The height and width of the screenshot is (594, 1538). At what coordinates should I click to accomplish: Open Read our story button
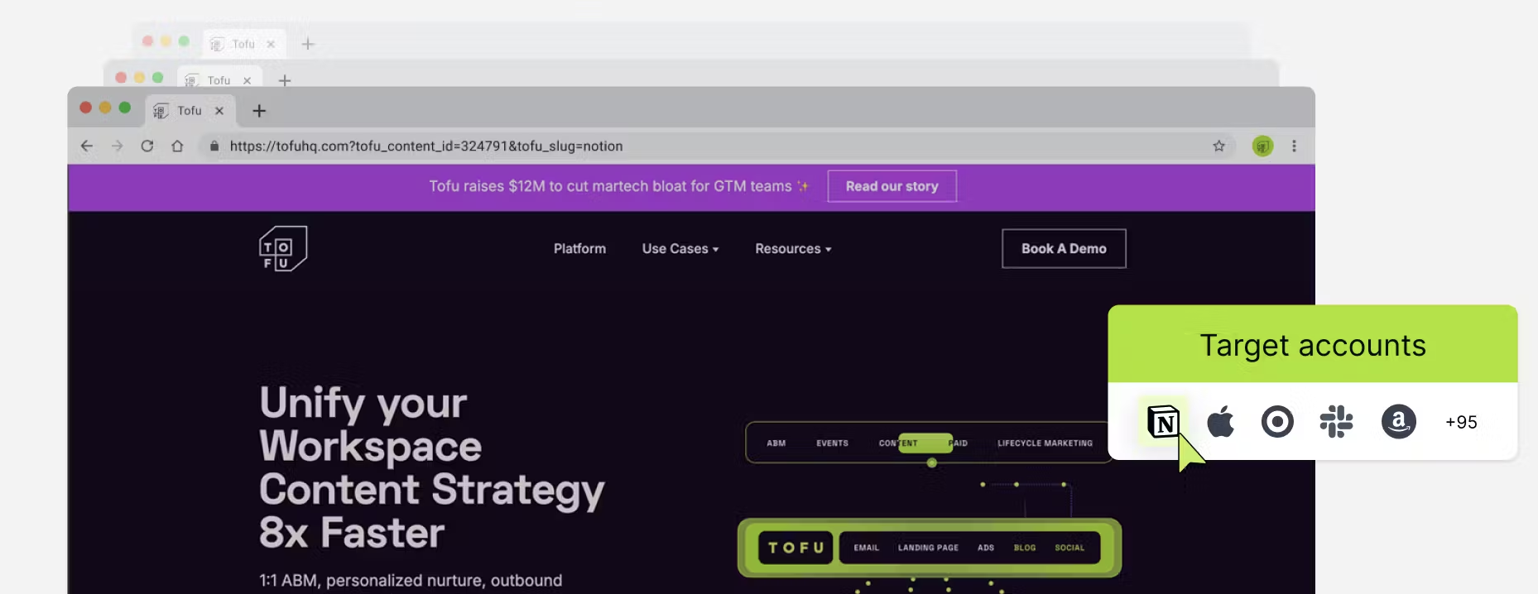(892, 186)
